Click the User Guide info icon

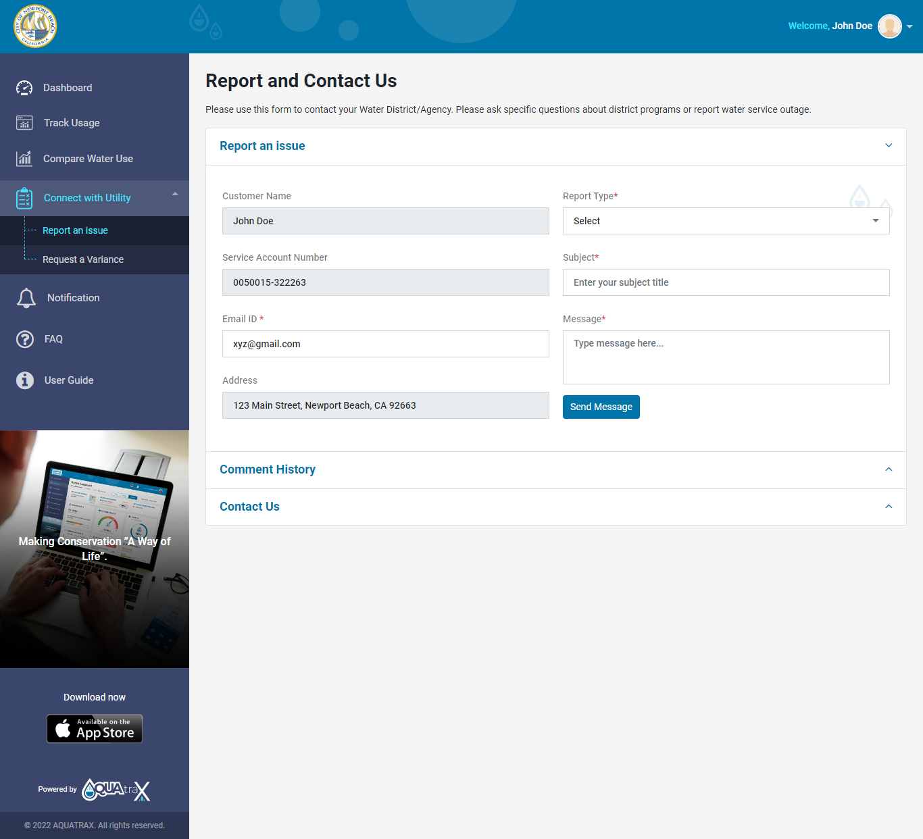coord(25,380)
